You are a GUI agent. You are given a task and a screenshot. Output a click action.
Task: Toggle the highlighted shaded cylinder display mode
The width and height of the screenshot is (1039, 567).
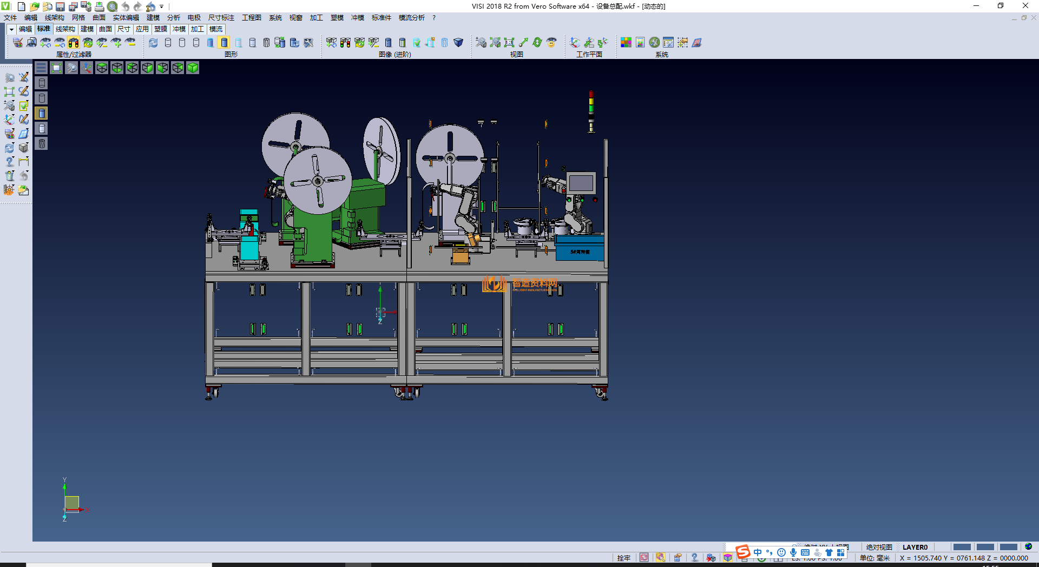[x=225, y=42]
